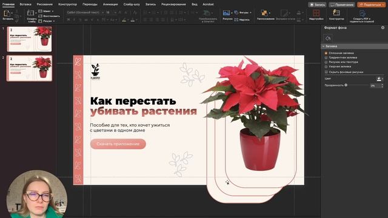Image resolution: width=388 pixels, height=218 pixels.
Task: Switch to the Рисование tab
Action: [44, 4]
